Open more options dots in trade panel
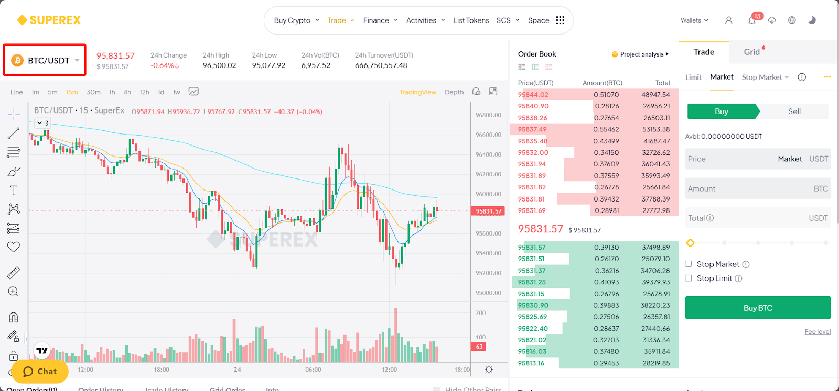The width and height of the screenshot is (839, 391). pyautogui.click(x=827, y=77)
